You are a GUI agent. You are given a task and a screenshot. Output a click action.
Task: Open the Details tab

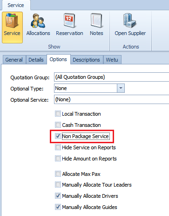coord(36,60)
